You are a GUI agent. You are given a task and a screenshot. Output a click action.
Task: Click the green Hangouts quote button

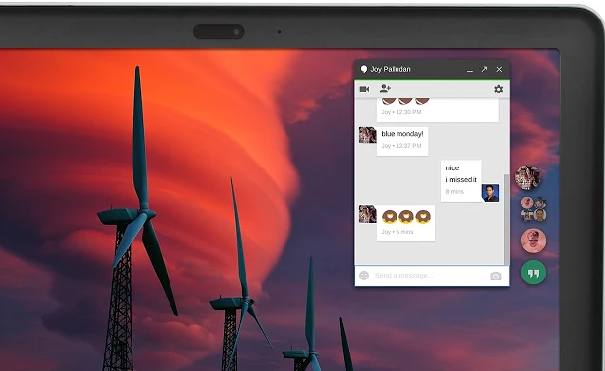(x=533, y=273)
